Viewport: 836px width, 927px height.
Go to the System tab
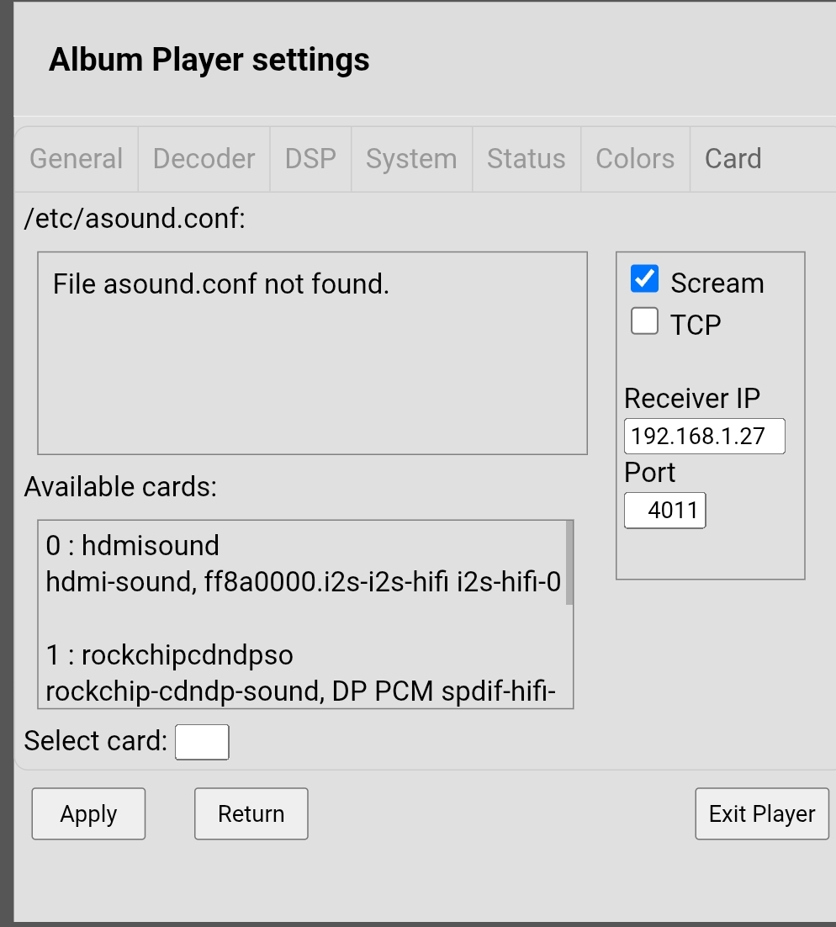(411, 159)
